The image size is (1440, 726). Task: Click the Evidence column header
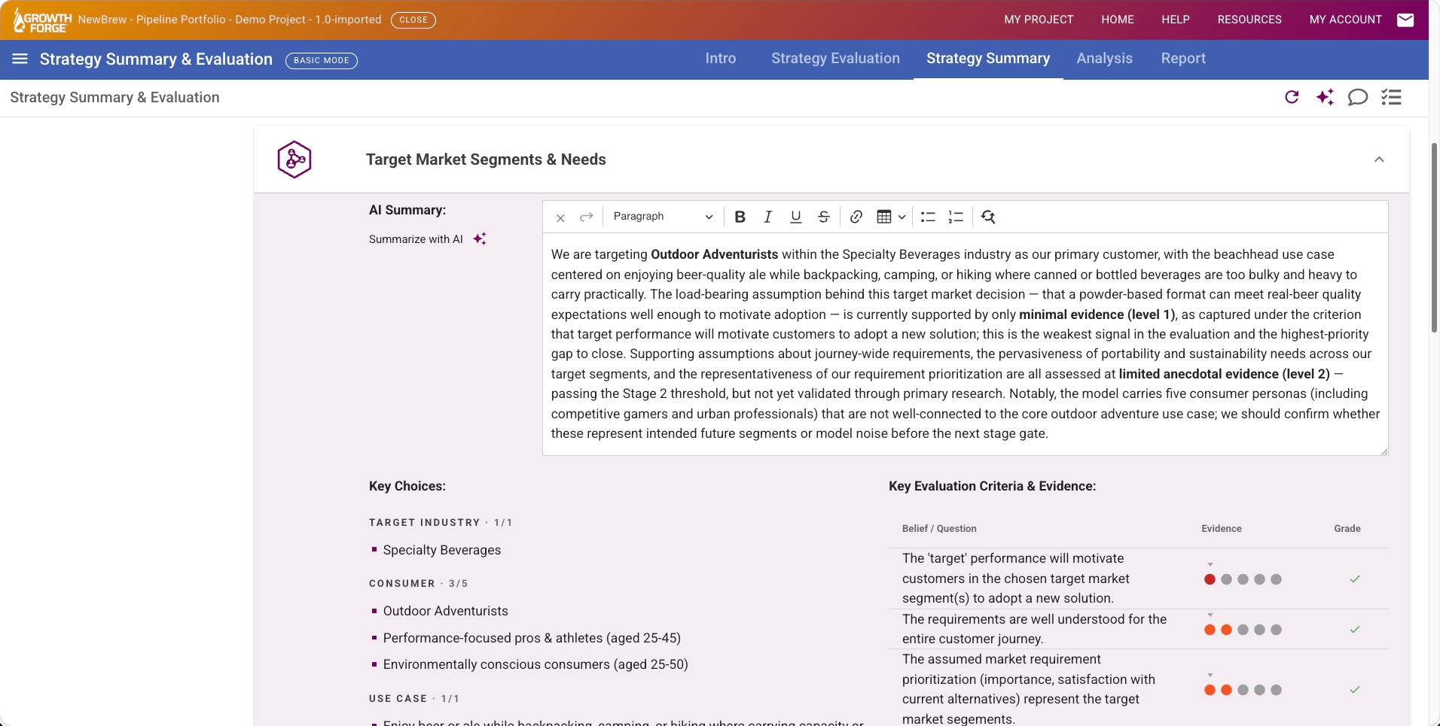(x=1222, y=528)
